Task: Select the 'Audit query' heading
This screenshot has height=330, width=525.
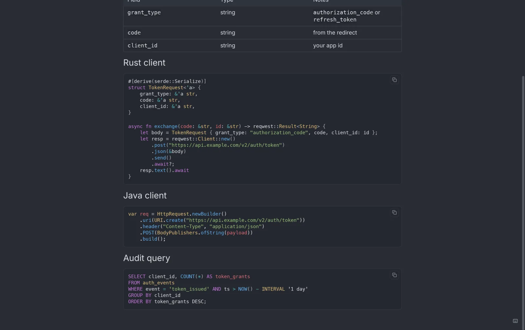Action: point(147,258)
